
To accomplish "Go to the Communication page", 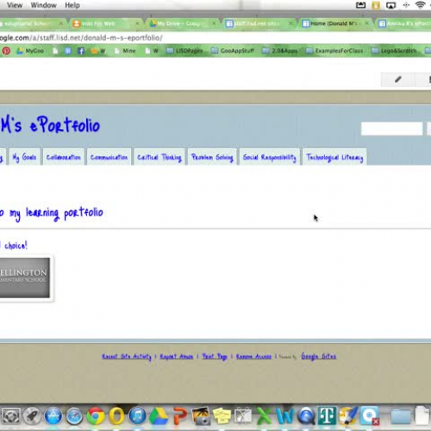I will pyautogui.click(x=109, y=157).
